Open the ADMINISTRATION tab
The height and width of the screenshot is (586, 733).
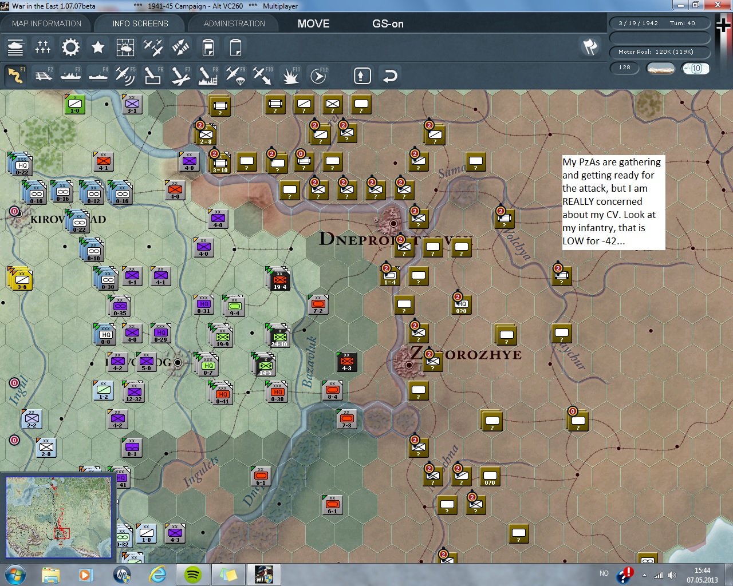point(234,23)
